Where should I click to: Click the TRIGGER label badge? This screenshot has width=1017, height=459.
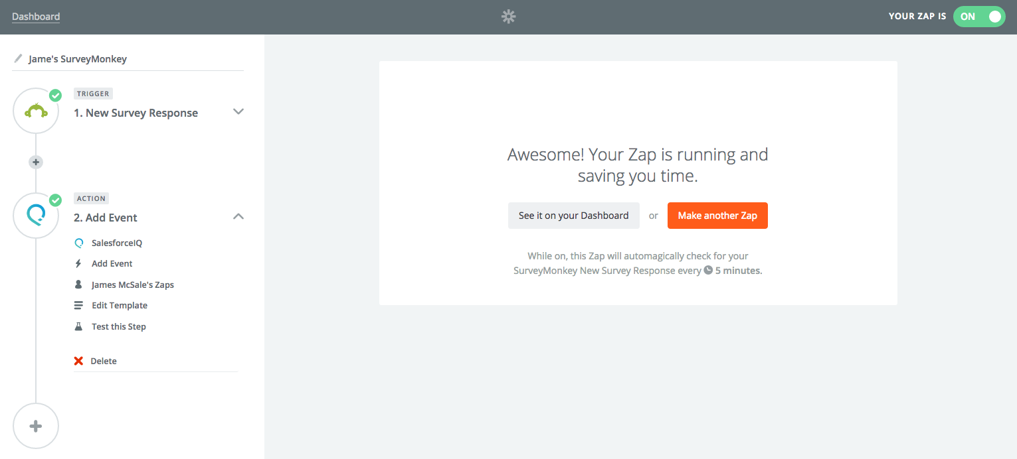pos(93,94)
